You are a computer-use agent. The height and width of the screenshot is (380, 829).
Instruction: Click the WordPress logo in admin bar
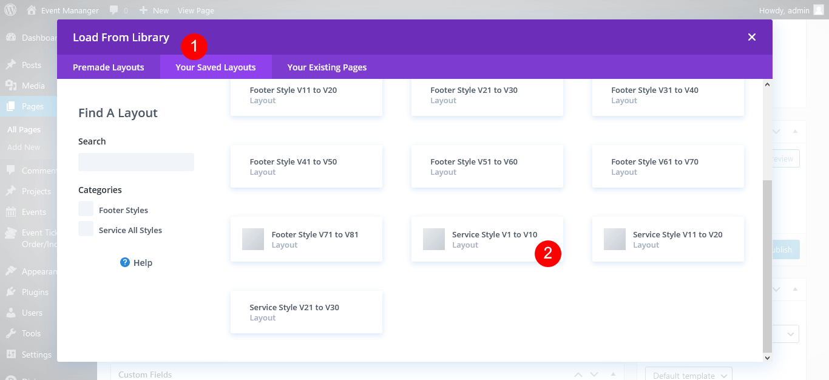coord(10,10)
